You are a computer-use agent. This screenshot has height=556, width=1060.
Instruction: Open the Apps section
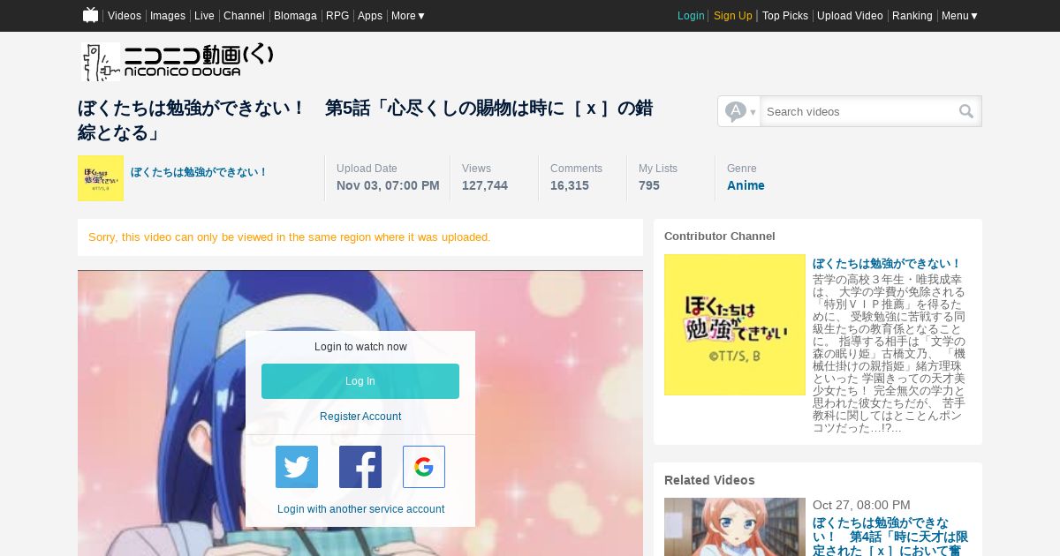coord(370,16)
